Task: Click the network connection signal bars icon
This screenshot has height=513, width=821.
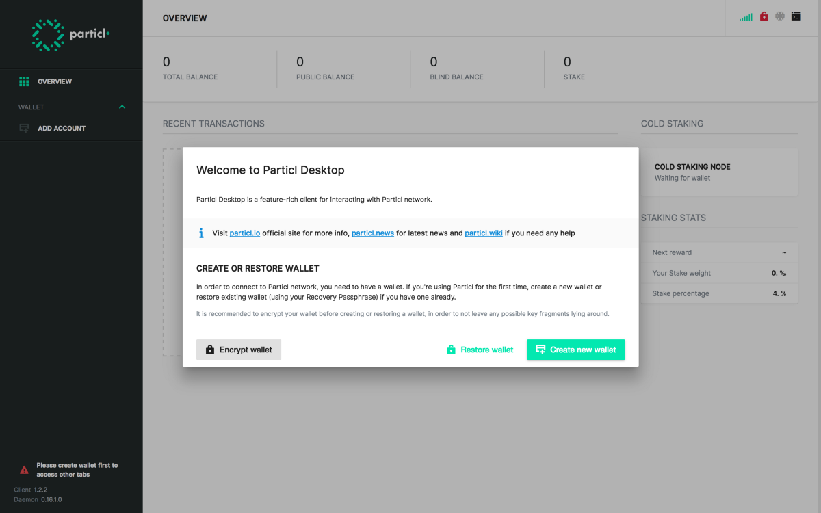Action: [x=746, y=16]
